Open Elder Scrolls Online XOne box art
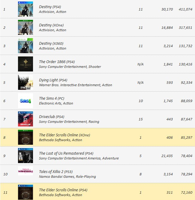This screenshot has width=195, height=200. point(25,137)
